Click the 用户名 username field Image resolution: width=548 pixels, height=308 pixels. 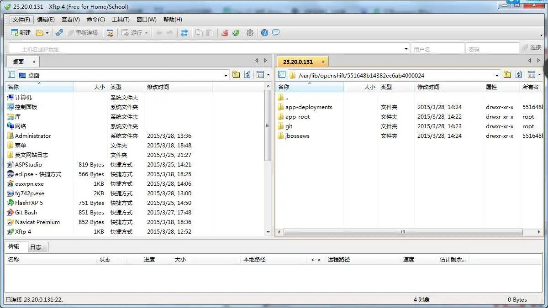(438, 49)
